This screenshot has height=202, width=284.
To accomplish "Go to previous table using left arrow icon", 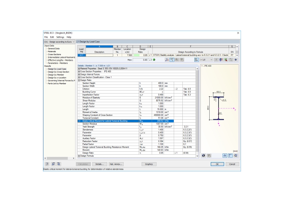I will 53,164.
